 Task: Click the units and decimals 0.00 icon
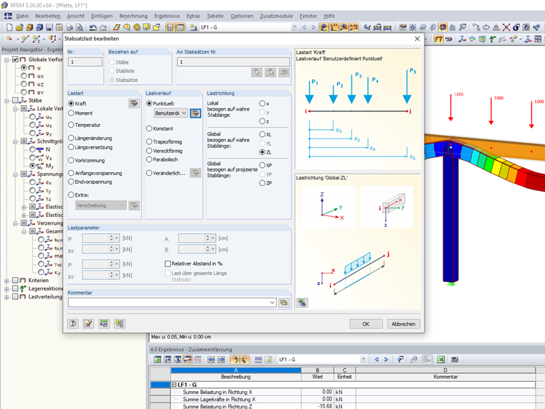(104, 324)
